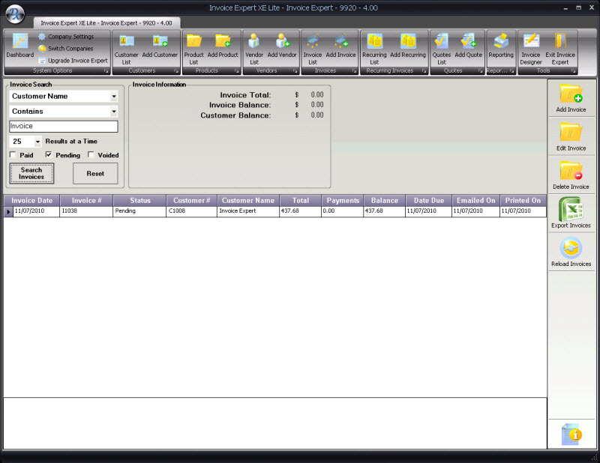Enable the Voided checkbox
This screenshot has height=463, width=600.
point(91,155)
